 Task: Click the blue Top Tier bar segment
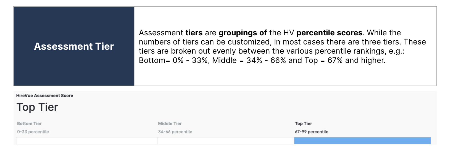point(362,141)
